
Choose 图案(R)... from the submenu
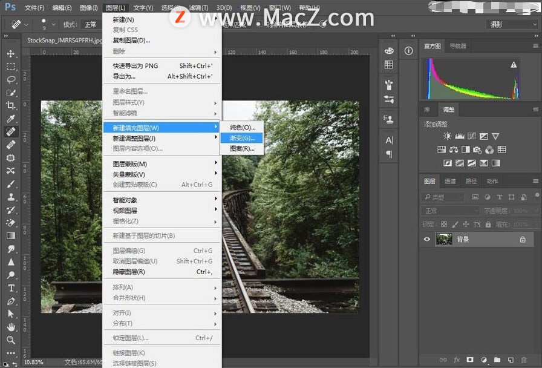(241, 149)
